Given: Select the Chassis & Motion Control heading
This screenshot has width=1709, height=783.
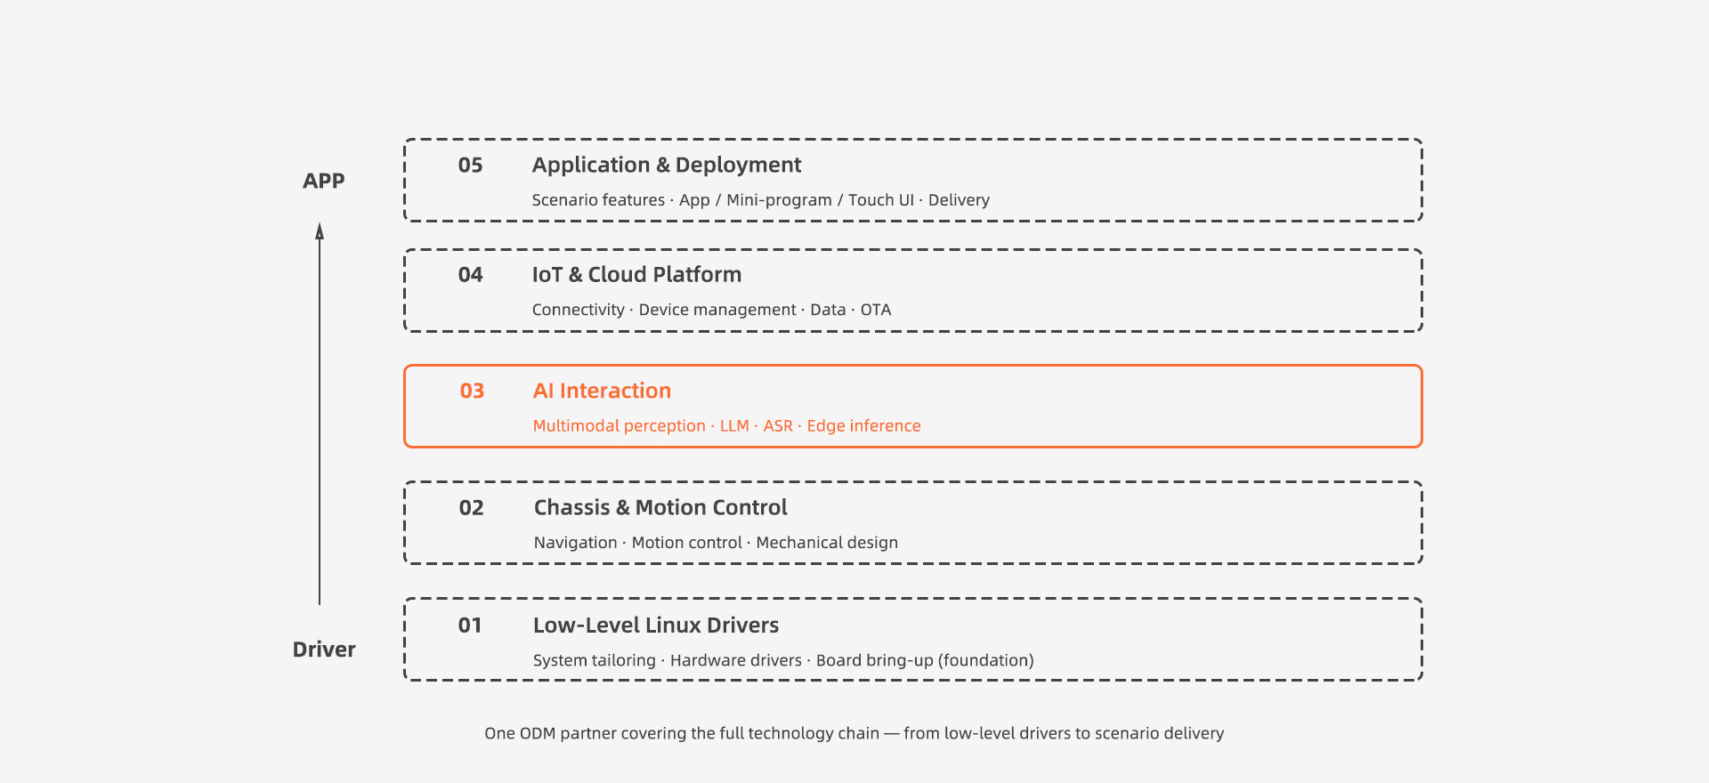Looking at the screenshot, I should click(x=660, y=508).
